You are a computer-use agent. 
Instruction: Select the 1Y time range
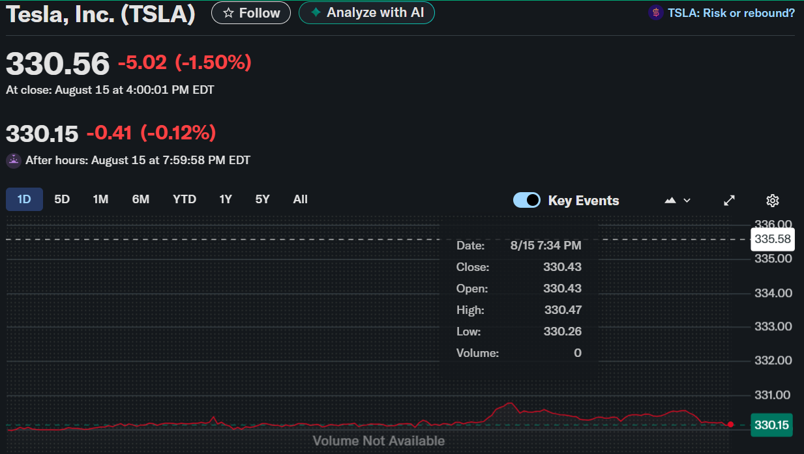point(226,199)
